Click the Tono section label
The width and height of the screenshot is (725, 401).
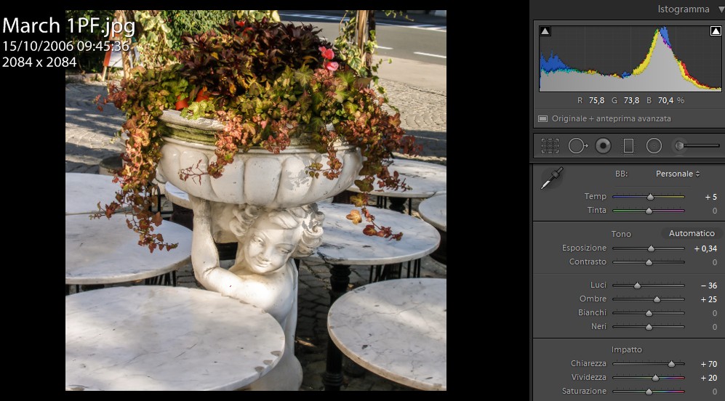621,234
